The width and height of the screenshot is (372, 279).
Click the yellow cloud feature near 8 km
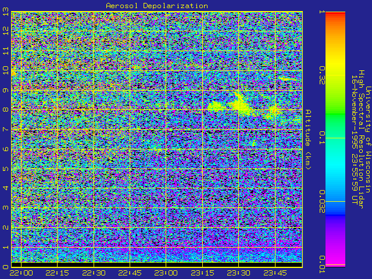[242, 107]
